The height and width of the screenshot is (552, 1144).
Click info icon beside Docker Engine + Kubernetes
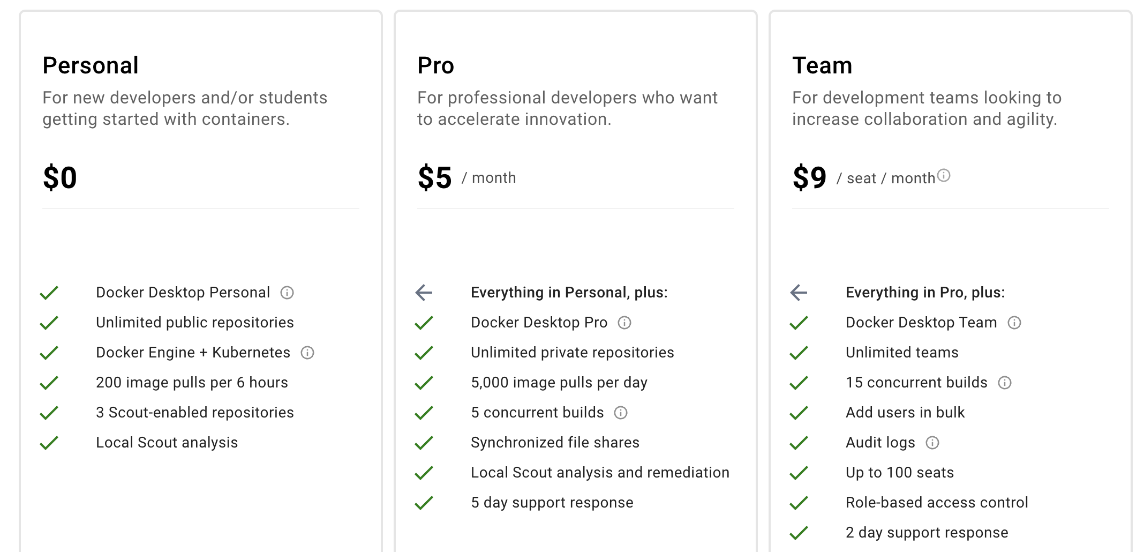[307, 353]
